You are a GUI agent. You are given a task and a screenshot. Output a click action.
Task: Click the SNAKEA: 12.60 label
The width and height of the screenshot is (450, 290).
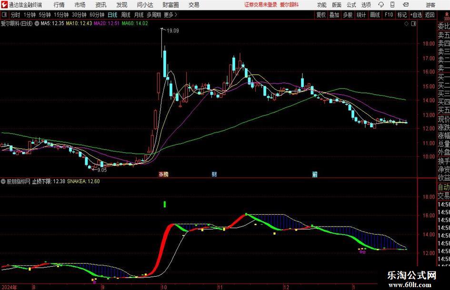coord(83,181)
